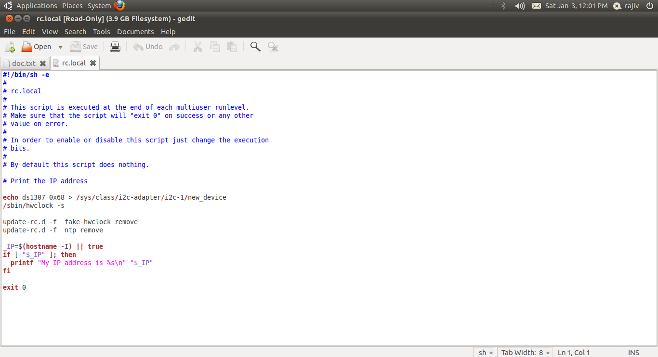Open the Documents menu
Screen dimensions: 658x357
tap(135, 31)
